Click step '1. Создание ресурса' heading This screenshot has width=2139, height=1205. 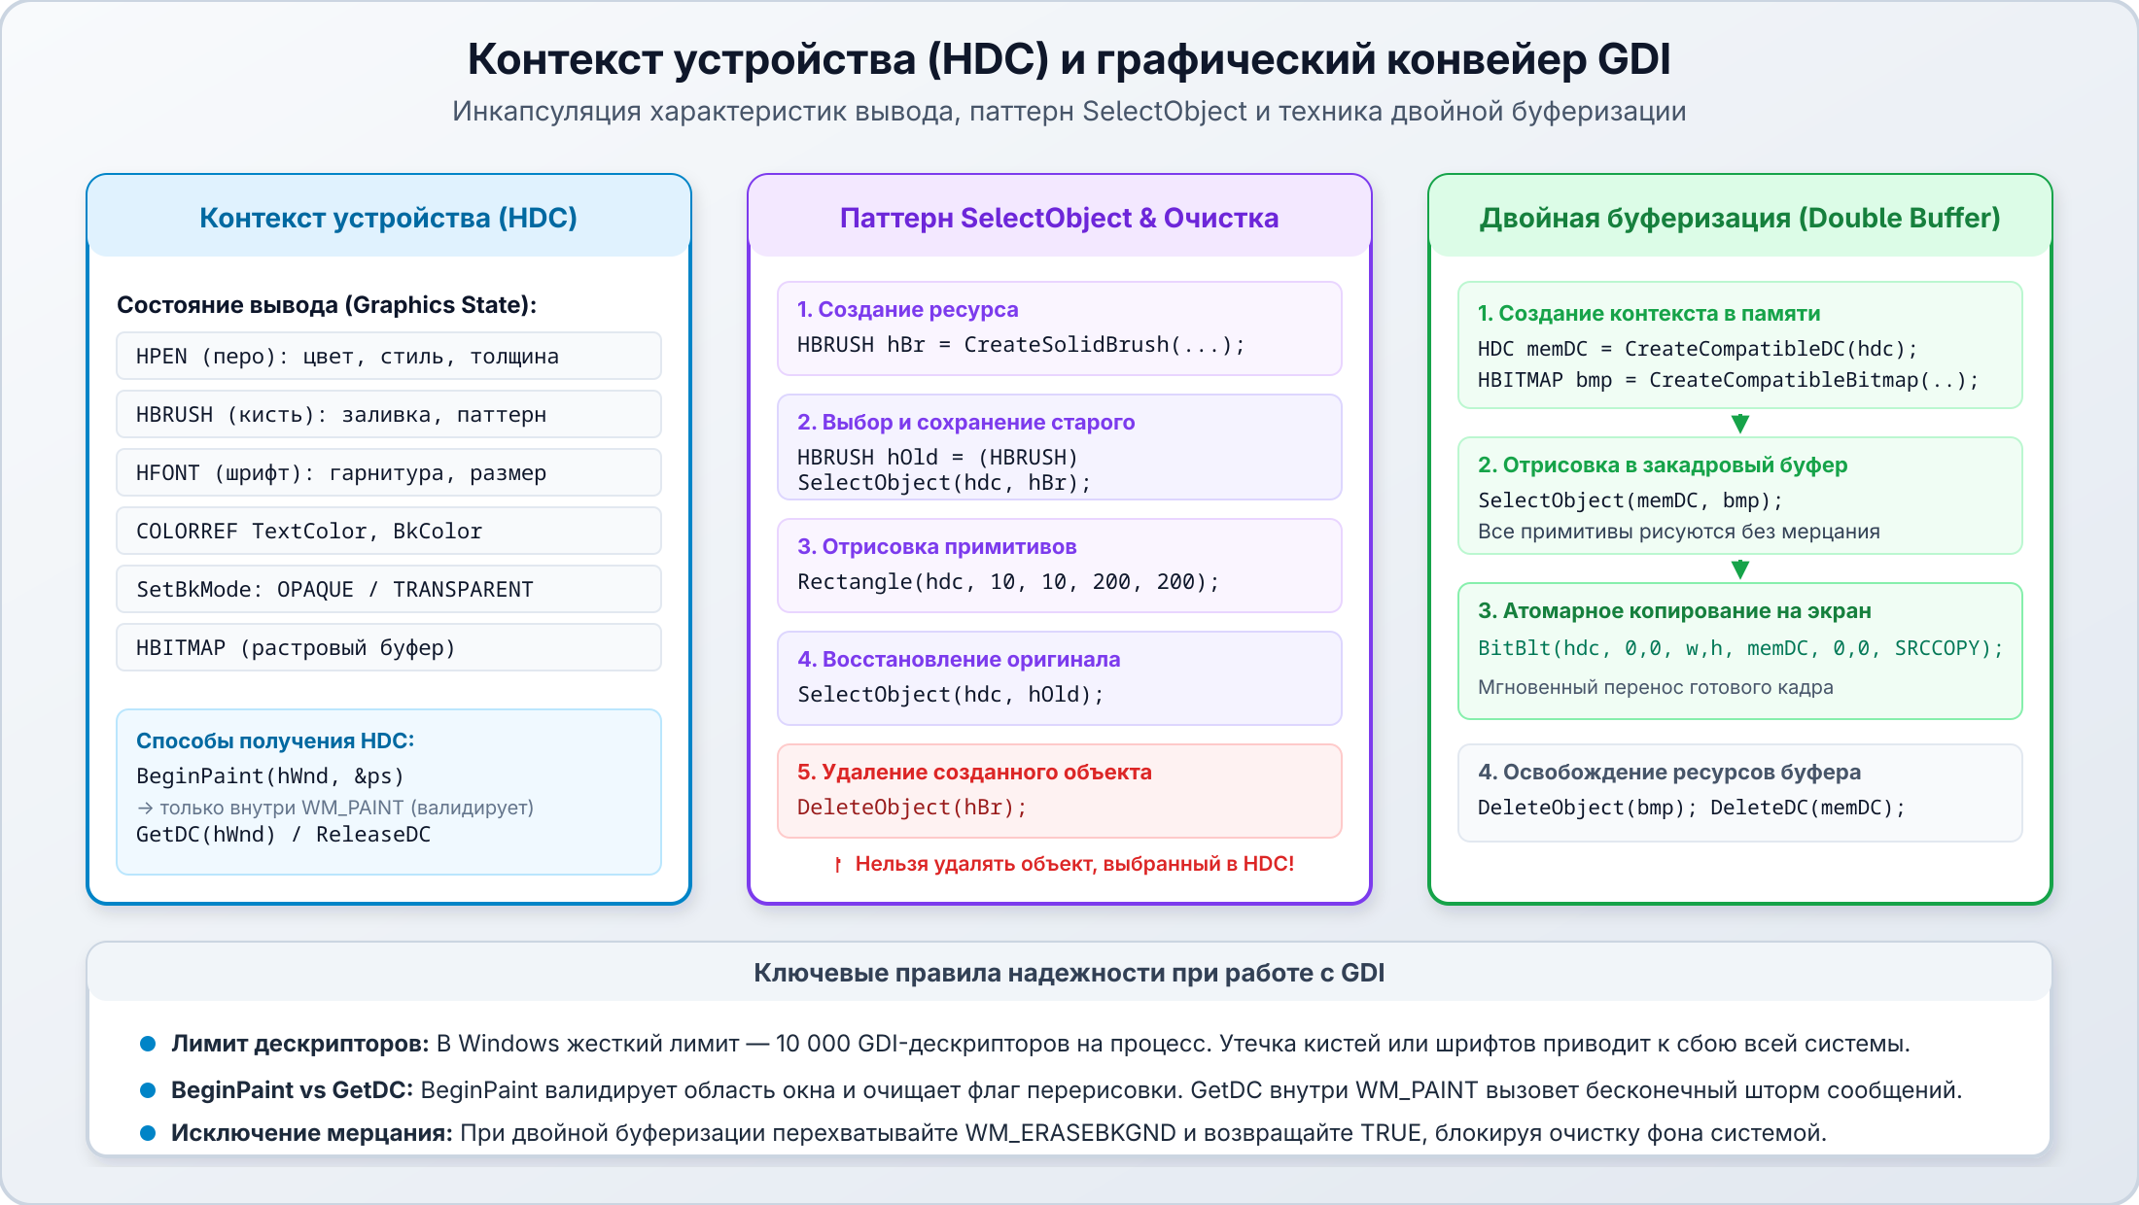tap(907, 309)
